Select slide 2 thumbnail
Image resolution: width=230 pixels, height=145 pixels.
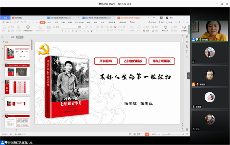coord(17,70)
